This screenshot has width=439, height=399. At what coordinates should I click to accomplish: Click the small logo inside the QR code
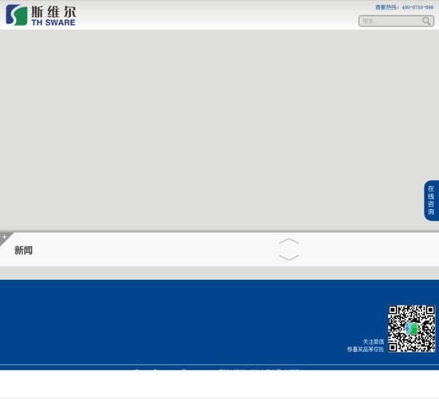click(x=412, y=329)
